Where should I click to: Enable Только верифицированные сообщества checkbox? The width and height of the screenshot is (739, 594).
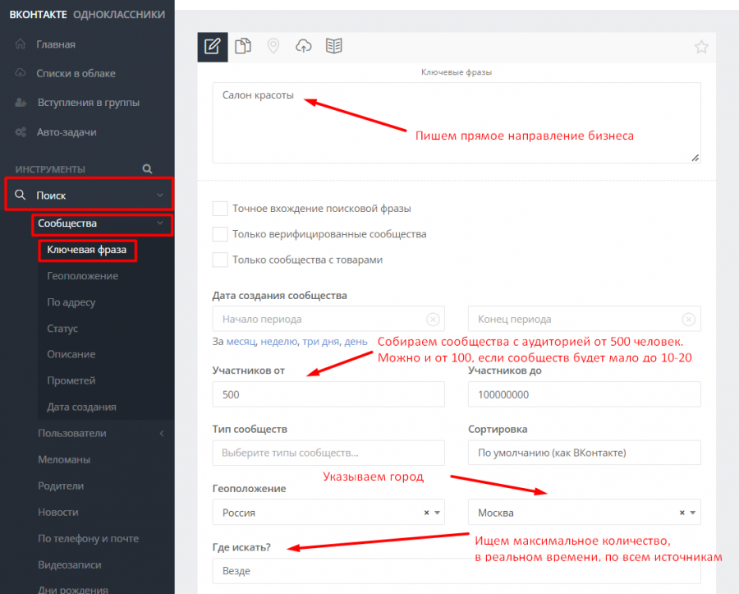point(220,234)
